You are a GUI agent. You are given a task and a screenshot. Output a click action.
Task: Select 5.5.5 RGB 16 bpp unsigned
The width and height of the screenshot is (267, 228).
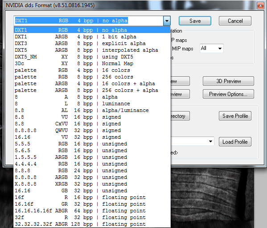coord(92,144)
